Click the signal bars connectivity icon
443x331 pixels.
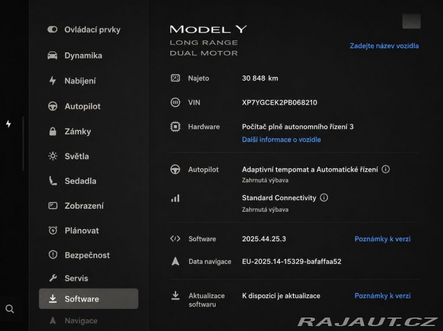[x=175, y=198]
